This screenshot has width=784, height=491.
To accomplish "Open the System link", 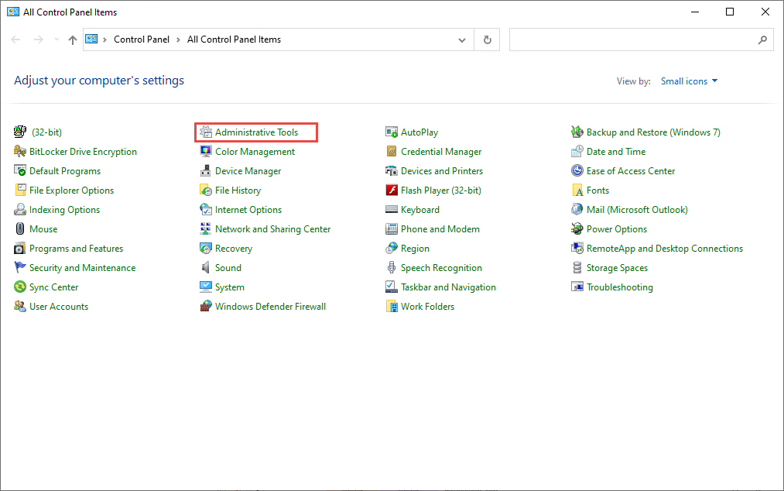I will [x=230, y=287].
